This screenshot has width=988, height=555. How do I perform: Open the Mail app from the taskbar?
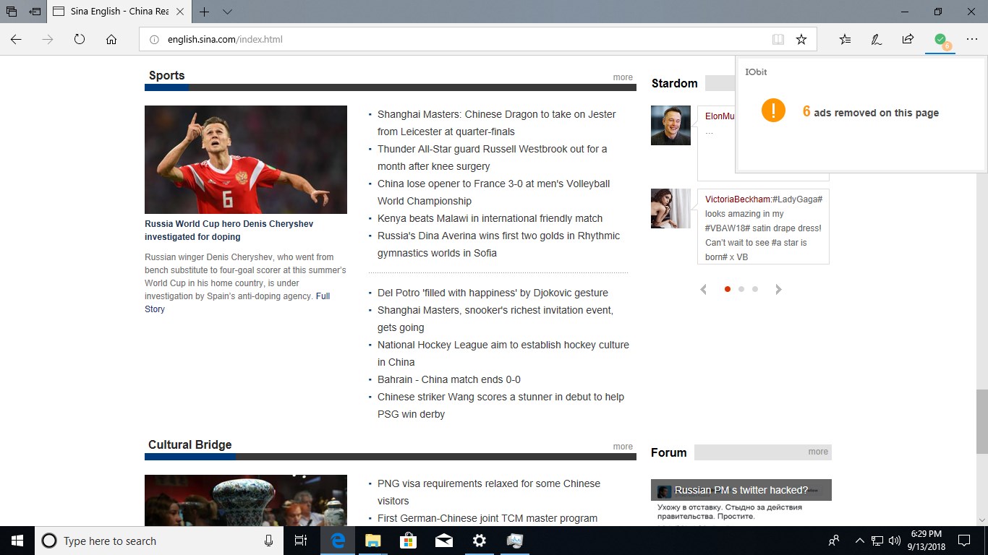click(443, 541)
